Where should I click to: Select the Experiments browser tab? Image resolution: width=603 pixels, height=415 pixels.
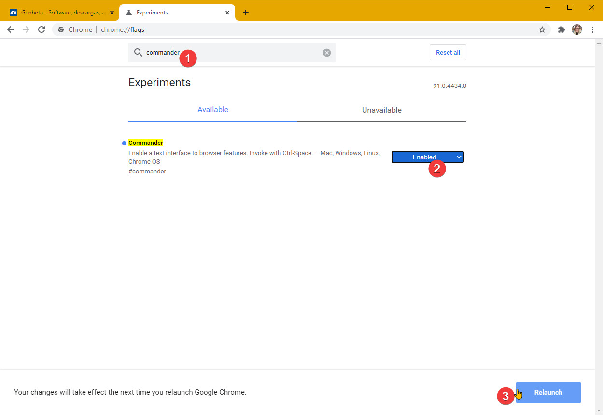[177, 13]
